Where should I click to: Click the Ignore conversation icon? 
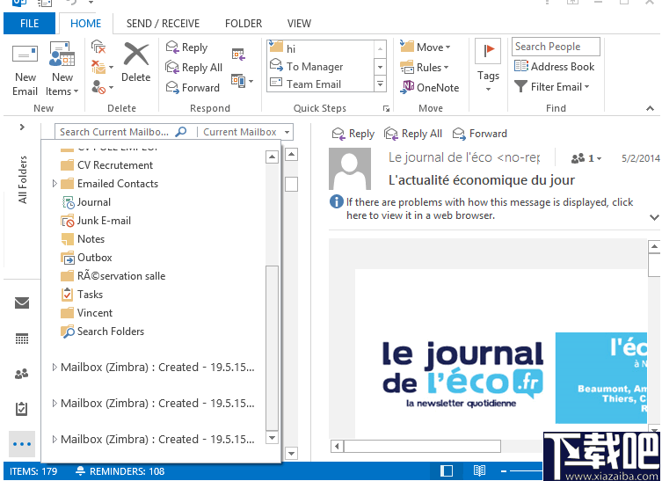tap(98, 47)
